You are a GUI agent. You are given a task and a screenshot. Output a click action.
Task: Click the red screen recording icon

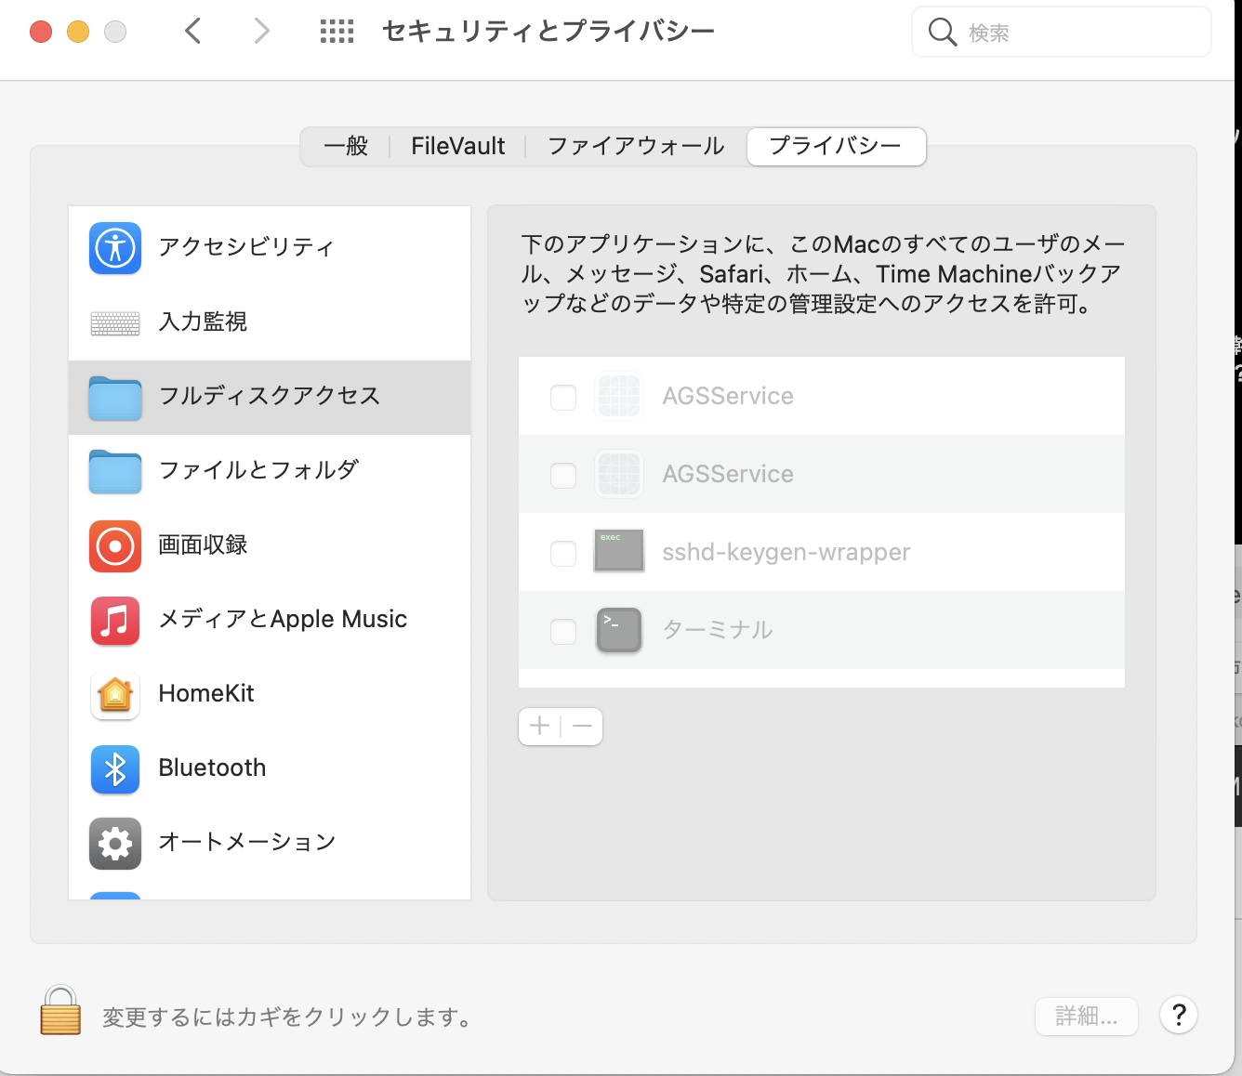click(115, 546)
